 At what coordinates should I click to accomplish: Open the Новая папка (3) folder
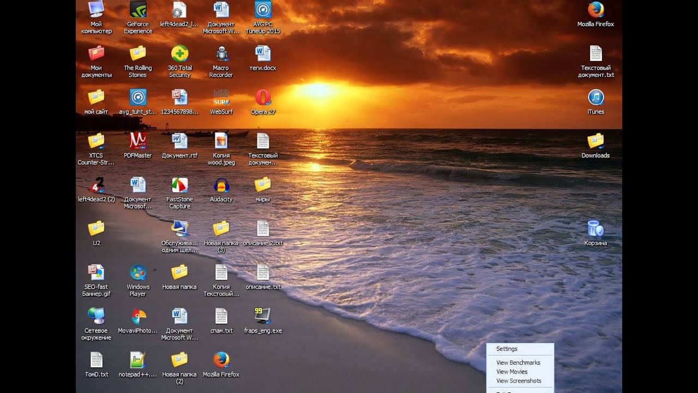(x=221, y=236)
